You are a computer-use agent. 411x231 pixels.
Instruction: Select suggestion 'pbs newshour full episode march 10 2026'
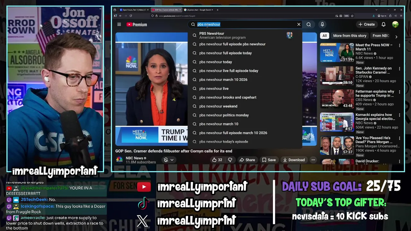pyautogui.click(x=245, y=133)
